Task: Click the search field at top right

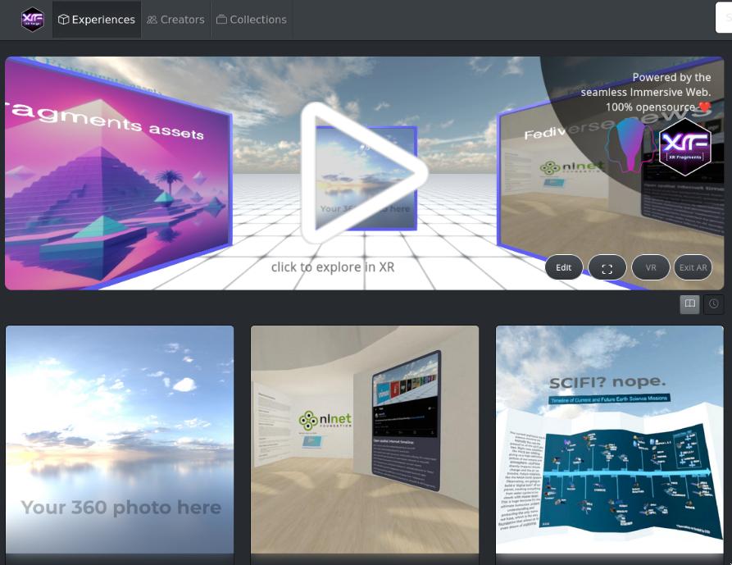Action: coord(723,19)
